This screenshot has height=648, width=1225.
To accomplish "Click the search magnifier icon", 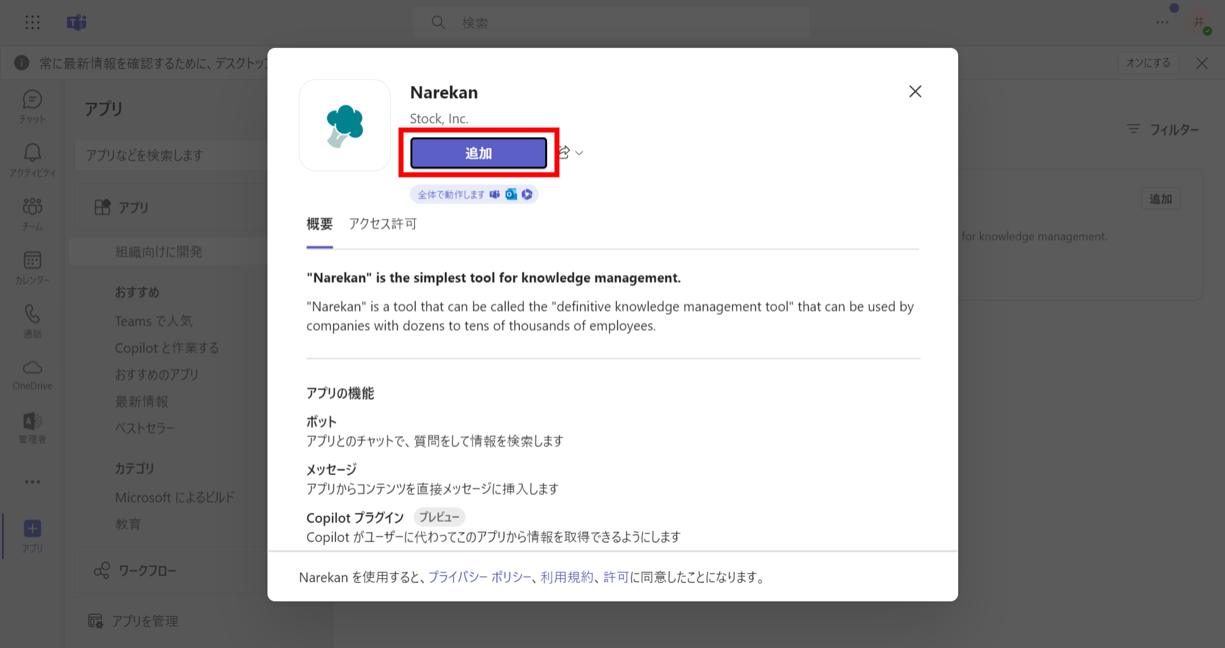I will tap(438, 23).
